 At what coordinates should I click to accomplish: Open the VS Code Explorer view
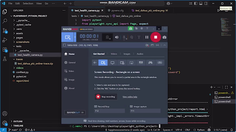point(4,11)
